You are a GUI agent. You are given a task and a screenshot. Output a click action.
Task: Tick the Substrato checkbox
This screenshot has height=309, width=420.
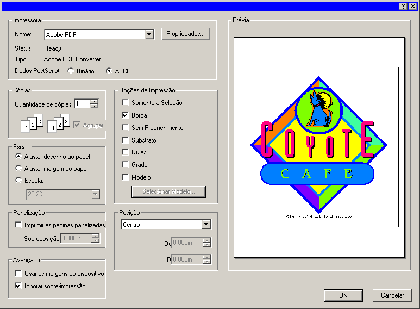pos(125,140)
